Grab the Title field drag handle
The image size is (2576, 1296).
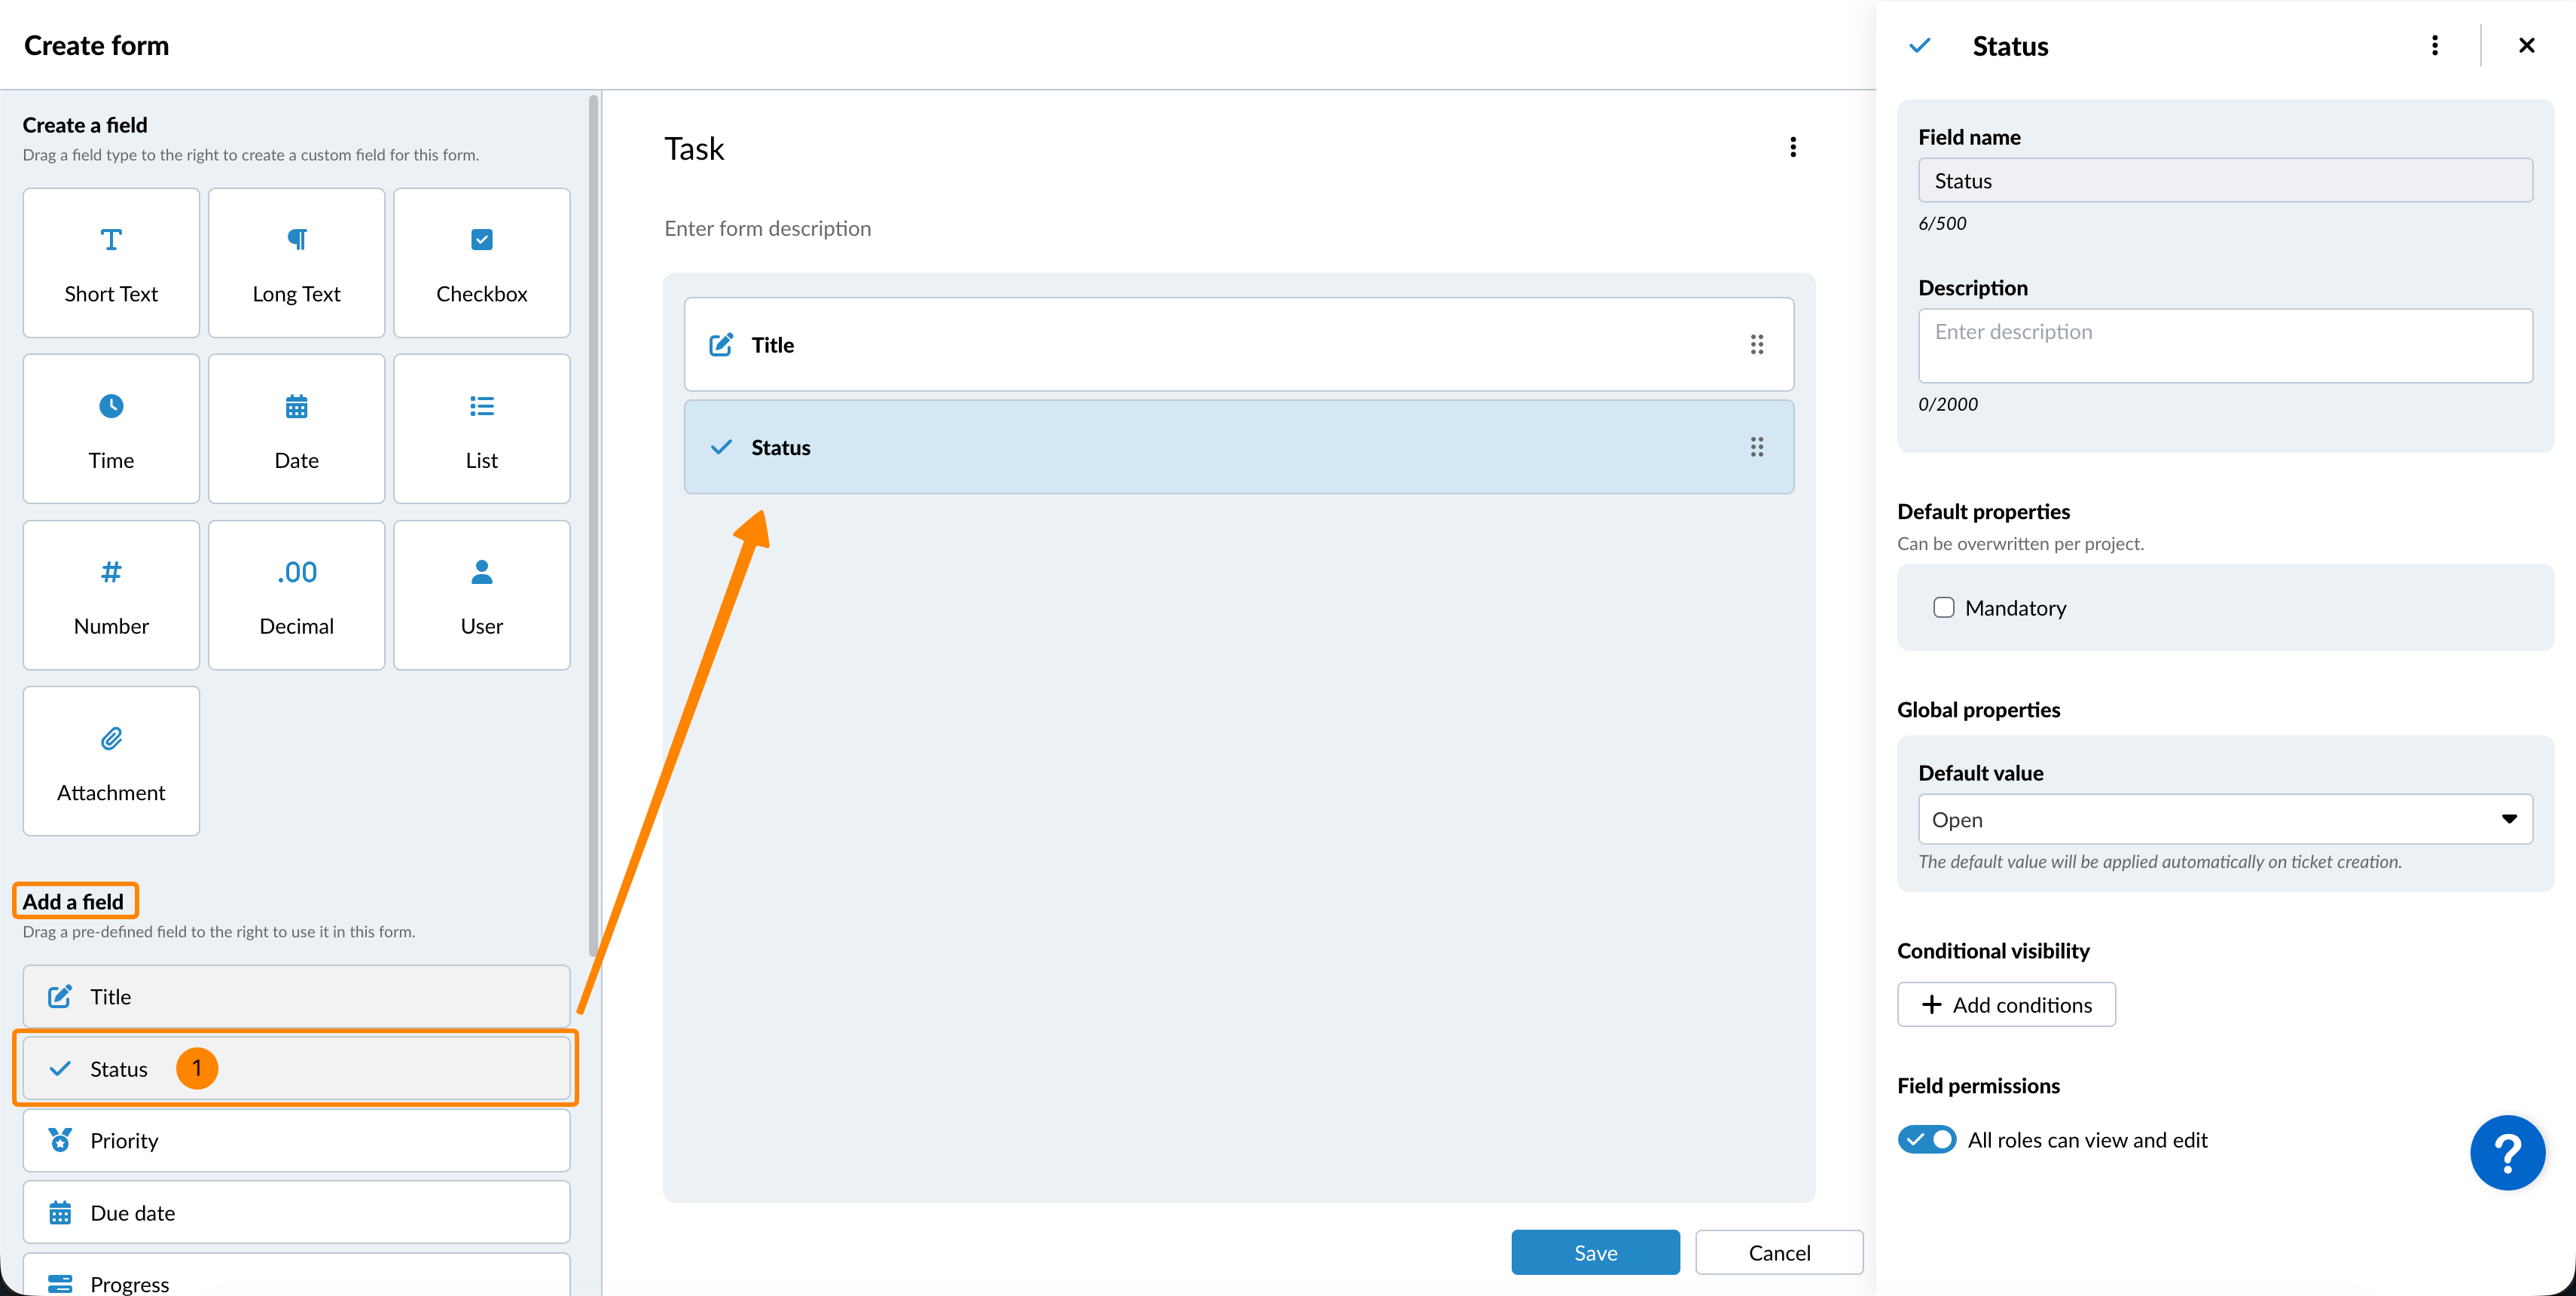pyautogui.click(x=1756, y=345)
